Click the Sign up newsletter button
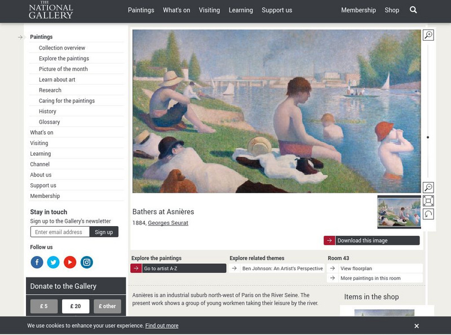451x335 pixels. [x=104, y=232]
